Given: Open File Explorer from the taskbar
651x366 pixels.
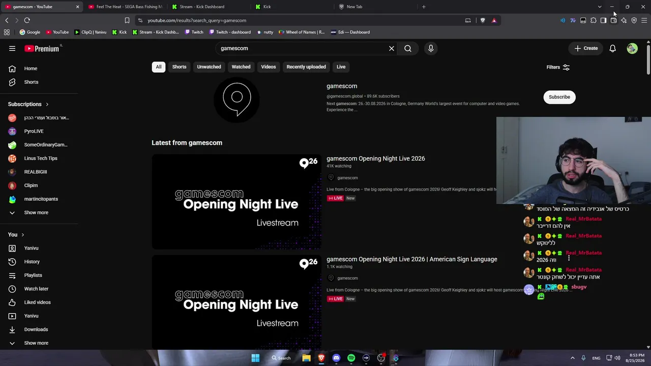Looking at the screenshot, I should [x=306, y=358].
